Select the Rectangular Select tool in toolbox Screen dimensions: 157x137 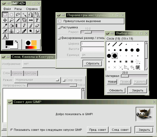[5, 15]
